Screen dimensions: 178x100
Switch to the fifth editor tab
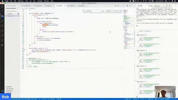coord(71,6)
